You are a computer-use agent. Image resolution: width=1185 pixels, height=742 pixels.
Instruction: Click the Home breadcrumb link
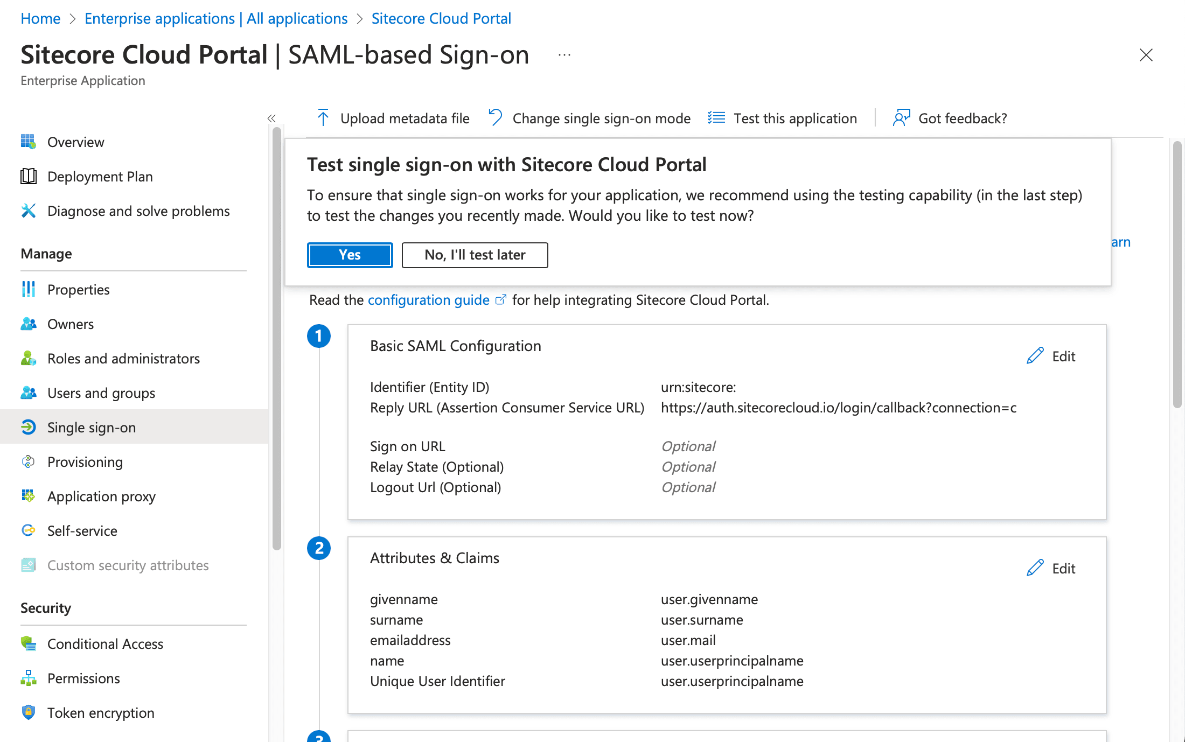tap(40, 18)
